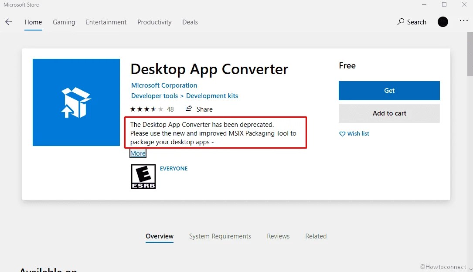Click the ESRB Everyone rating icon
This screenshot has height=272, width=473.
click(143, 176)
